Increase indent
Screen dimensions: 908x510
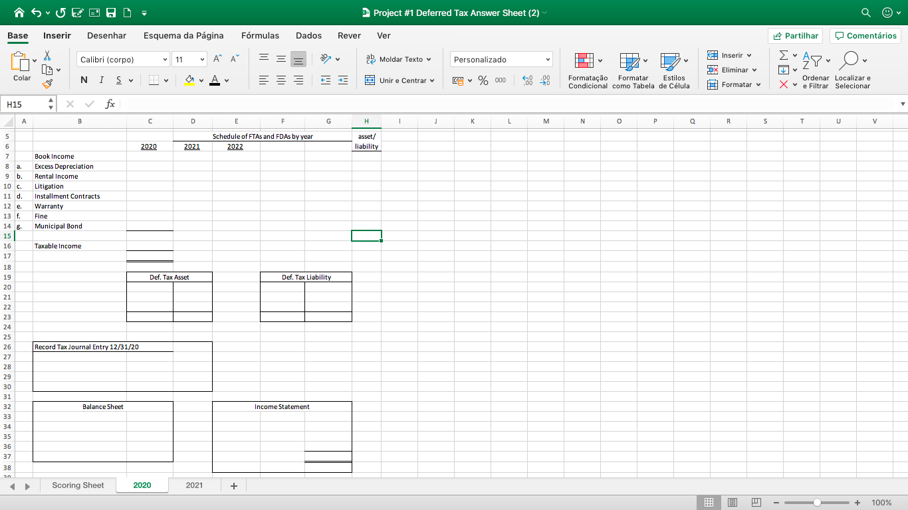coord(343,80)
